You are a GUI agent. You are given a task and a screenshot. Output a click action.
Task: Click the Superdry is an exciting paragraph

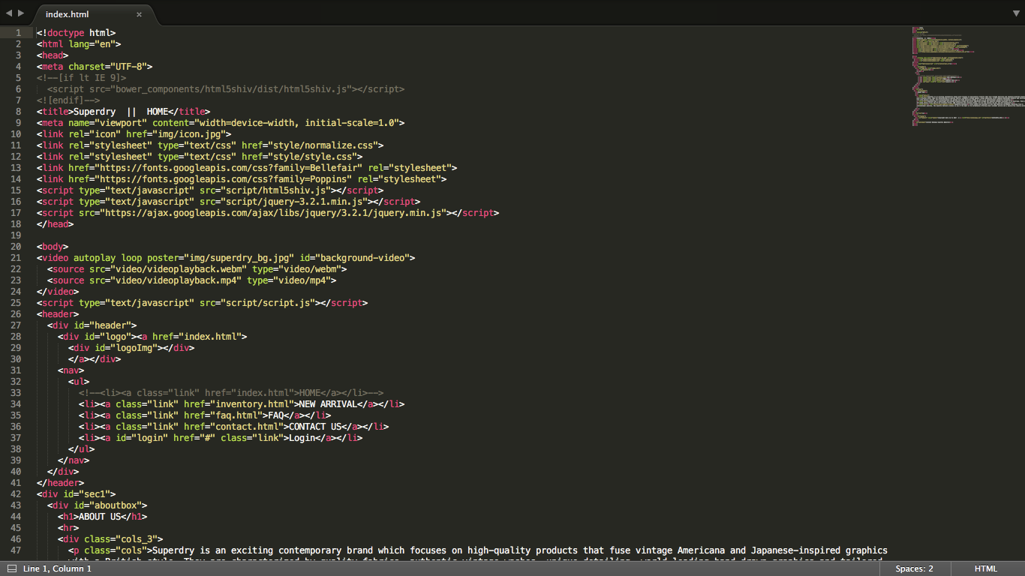click(x=478, y=554)
